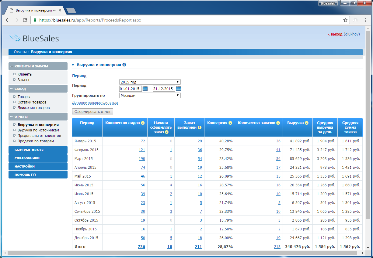This screenshot has width=373, height=258.
Task: Bookmark this page with star icon
Action: click(345, 20)
